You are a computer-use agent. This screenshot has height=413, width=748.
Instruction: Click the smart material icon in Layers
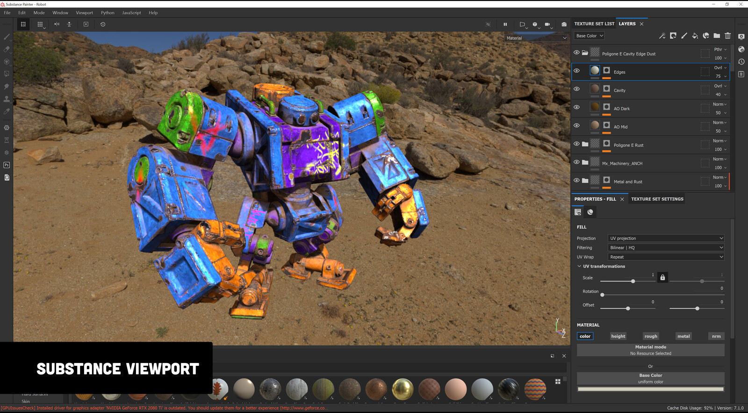pos(706,35)
